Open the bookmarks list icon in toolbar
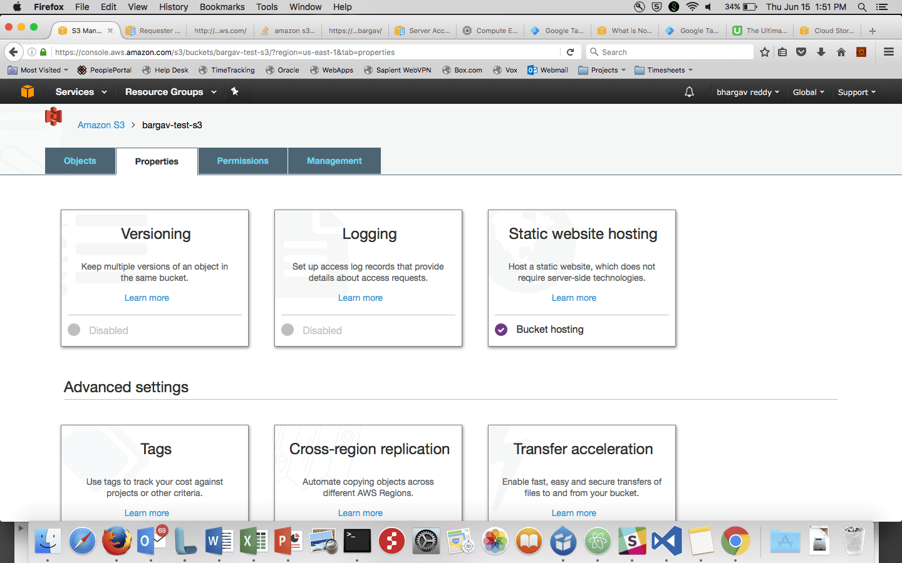 click(x=782, y=52)
